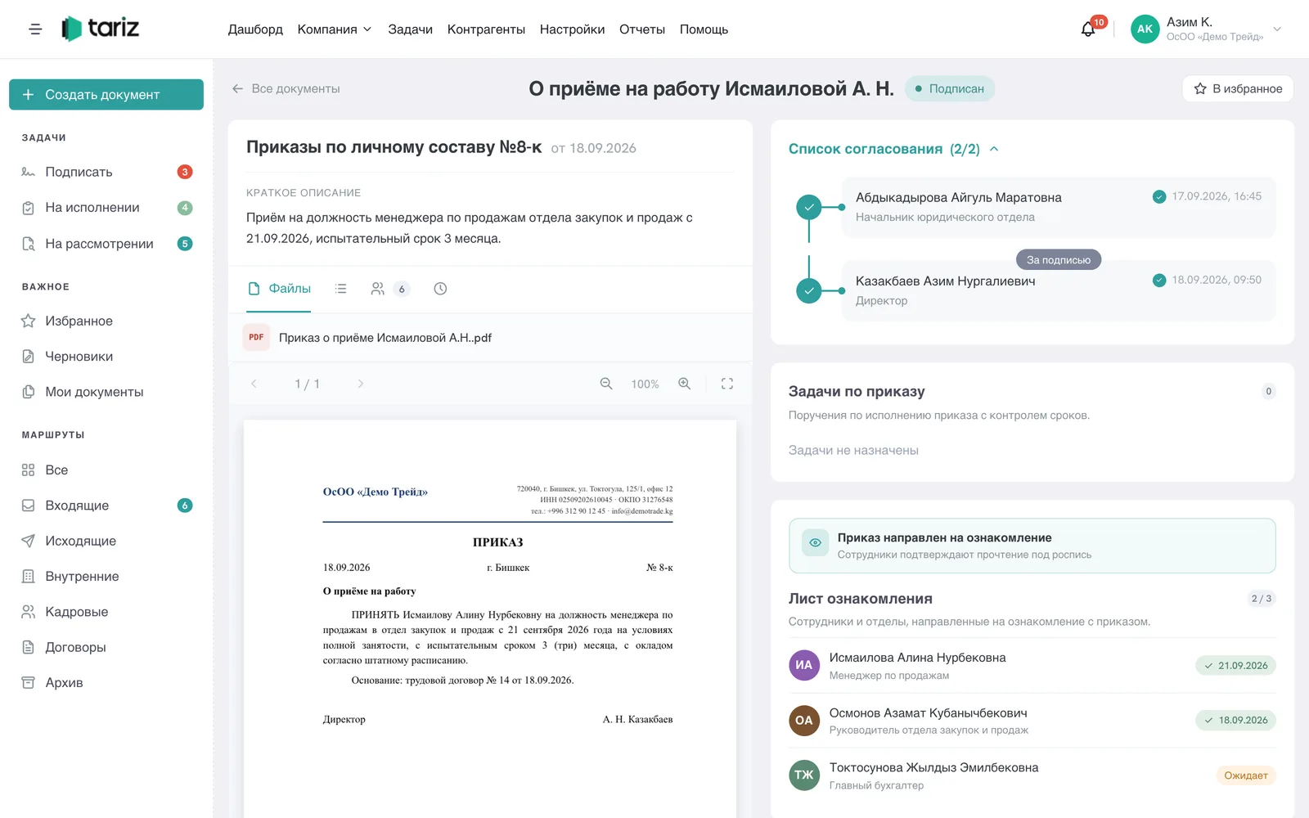Click the 100% zoom value
This screenshot has height=818, width=1309.
coord(645,384)
